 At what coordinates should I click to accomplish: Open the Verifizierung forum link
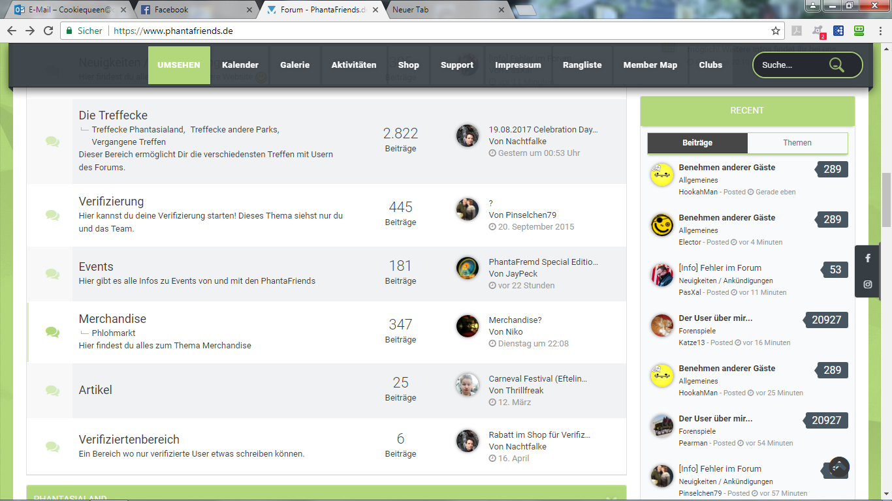pyautogui.click(x=111, y=202)
